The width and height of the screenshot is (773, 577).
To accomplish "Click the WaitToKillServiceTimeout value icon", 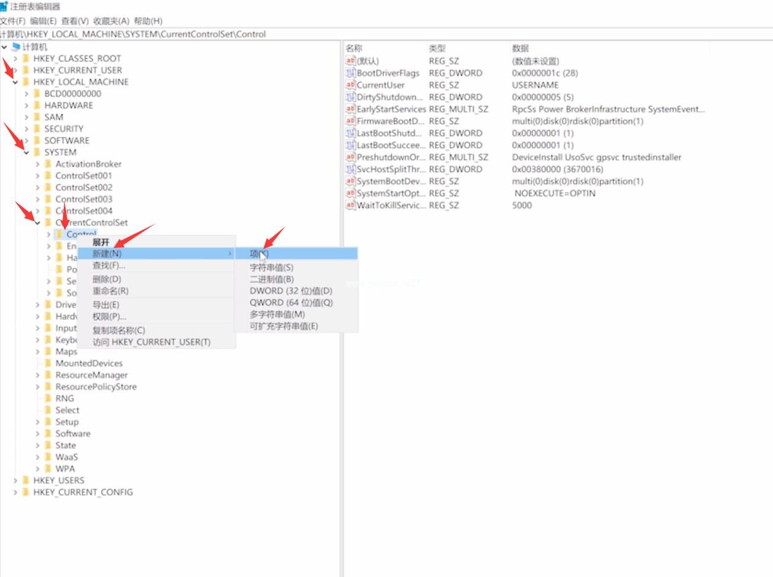I will point(350,206).
